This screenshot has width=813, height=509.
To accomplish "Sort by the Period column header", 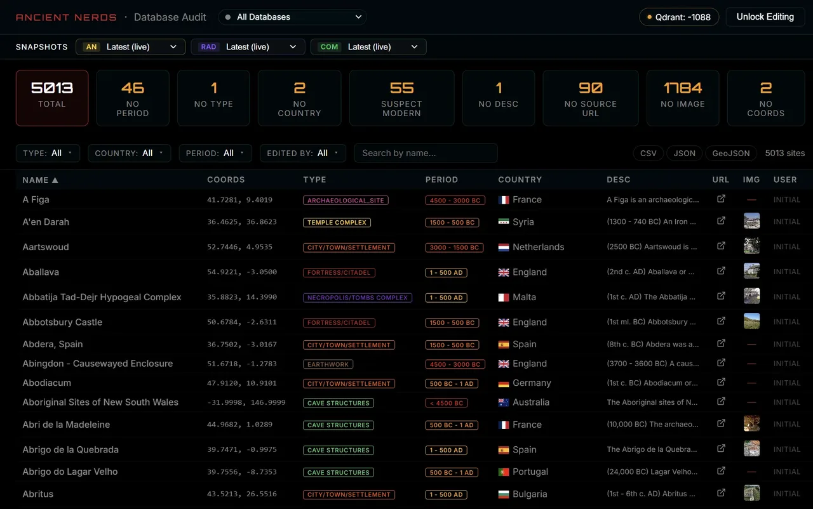I will point(441,180).
